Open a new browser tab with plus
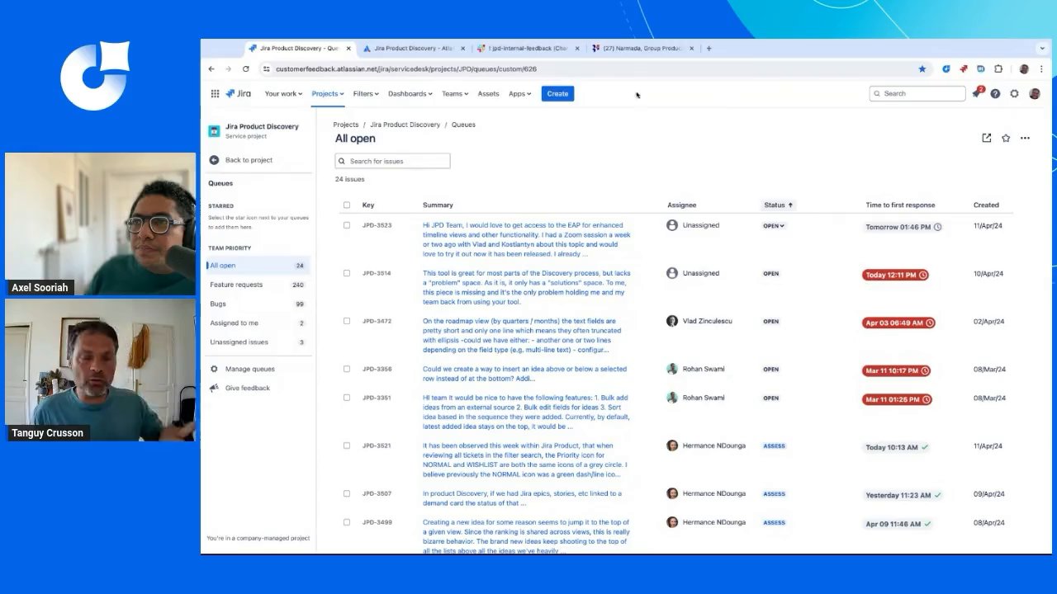This screenshot has height=594, width=1057. click(709, 48)
